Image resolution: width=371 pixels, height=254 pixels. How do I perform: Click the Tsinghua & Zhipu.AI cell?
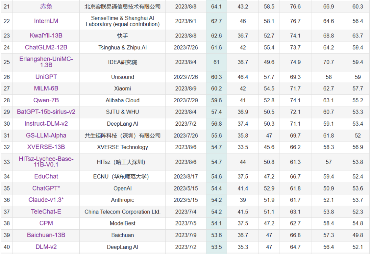click(x=123, y=47)
